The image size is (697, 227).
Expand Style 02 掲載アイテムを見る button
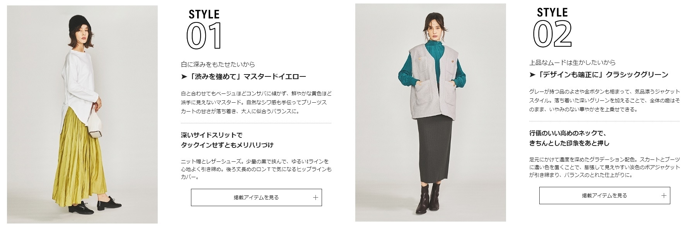(x=605, y=196)
